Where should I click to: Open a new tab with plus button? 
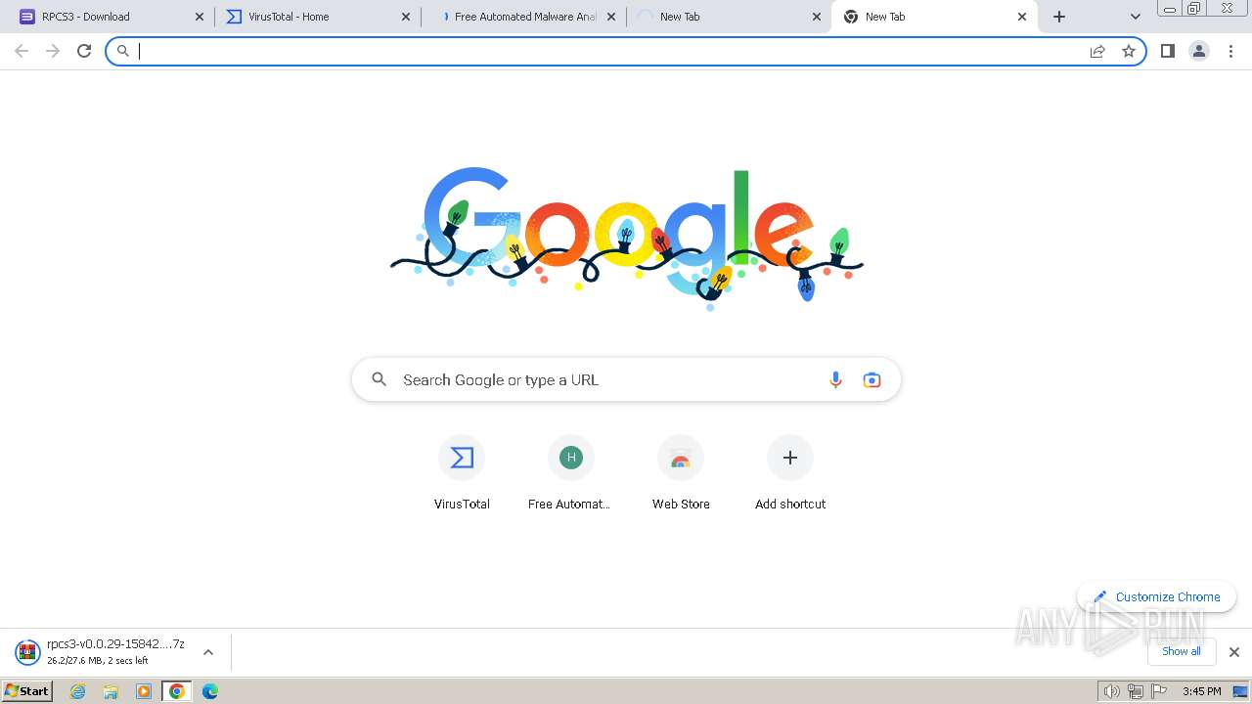click(1059, 17)
